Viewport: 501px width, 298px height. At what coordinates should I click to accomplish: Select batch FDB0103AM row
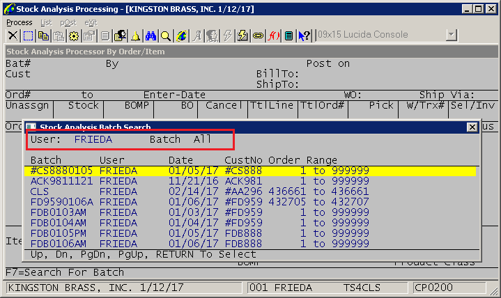click(x=250, y=212)
